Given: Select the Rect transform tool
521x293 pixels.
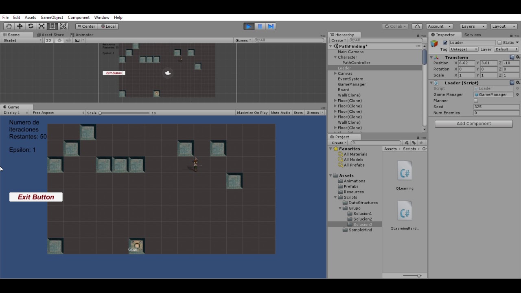Looking at the screenshot, I should (52, 26).
